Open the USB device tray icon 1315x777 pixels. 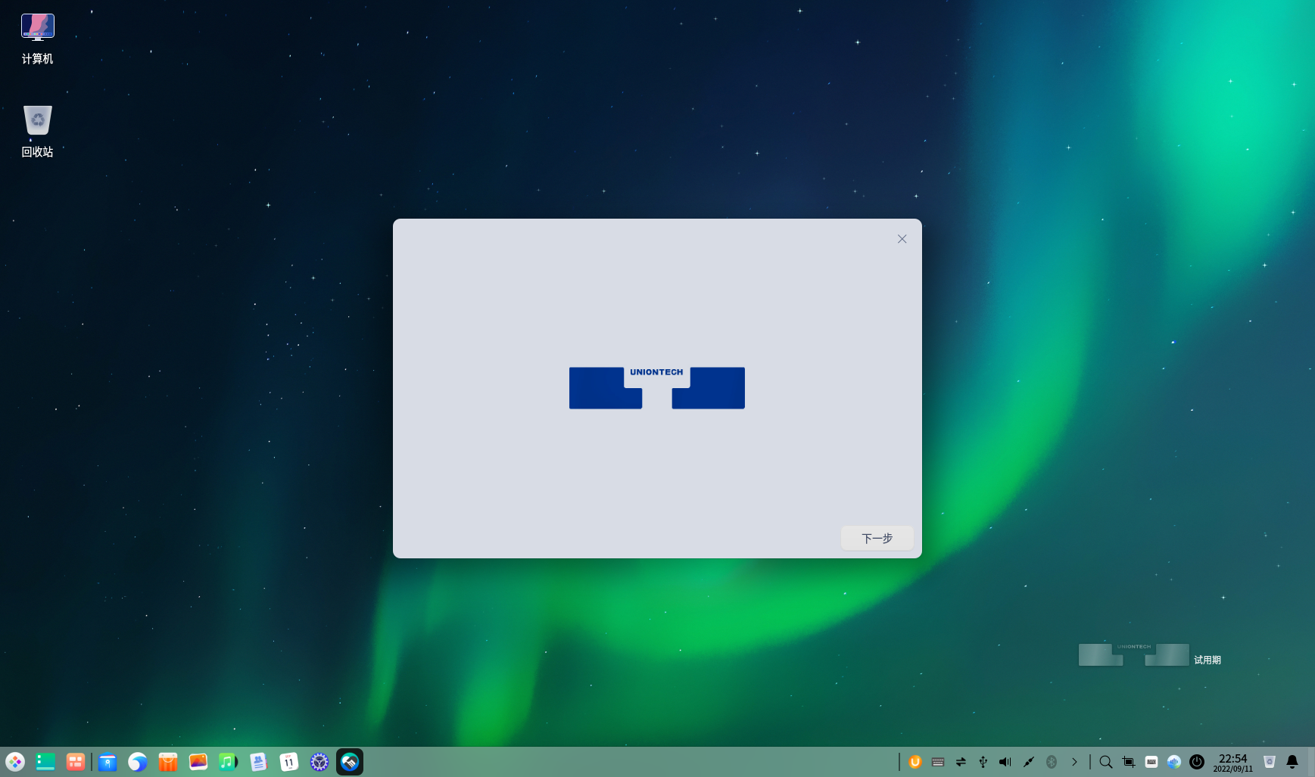[983, 762]
